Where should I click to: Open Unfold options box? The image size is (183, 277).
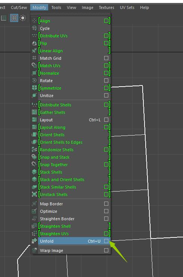[106, 241]
